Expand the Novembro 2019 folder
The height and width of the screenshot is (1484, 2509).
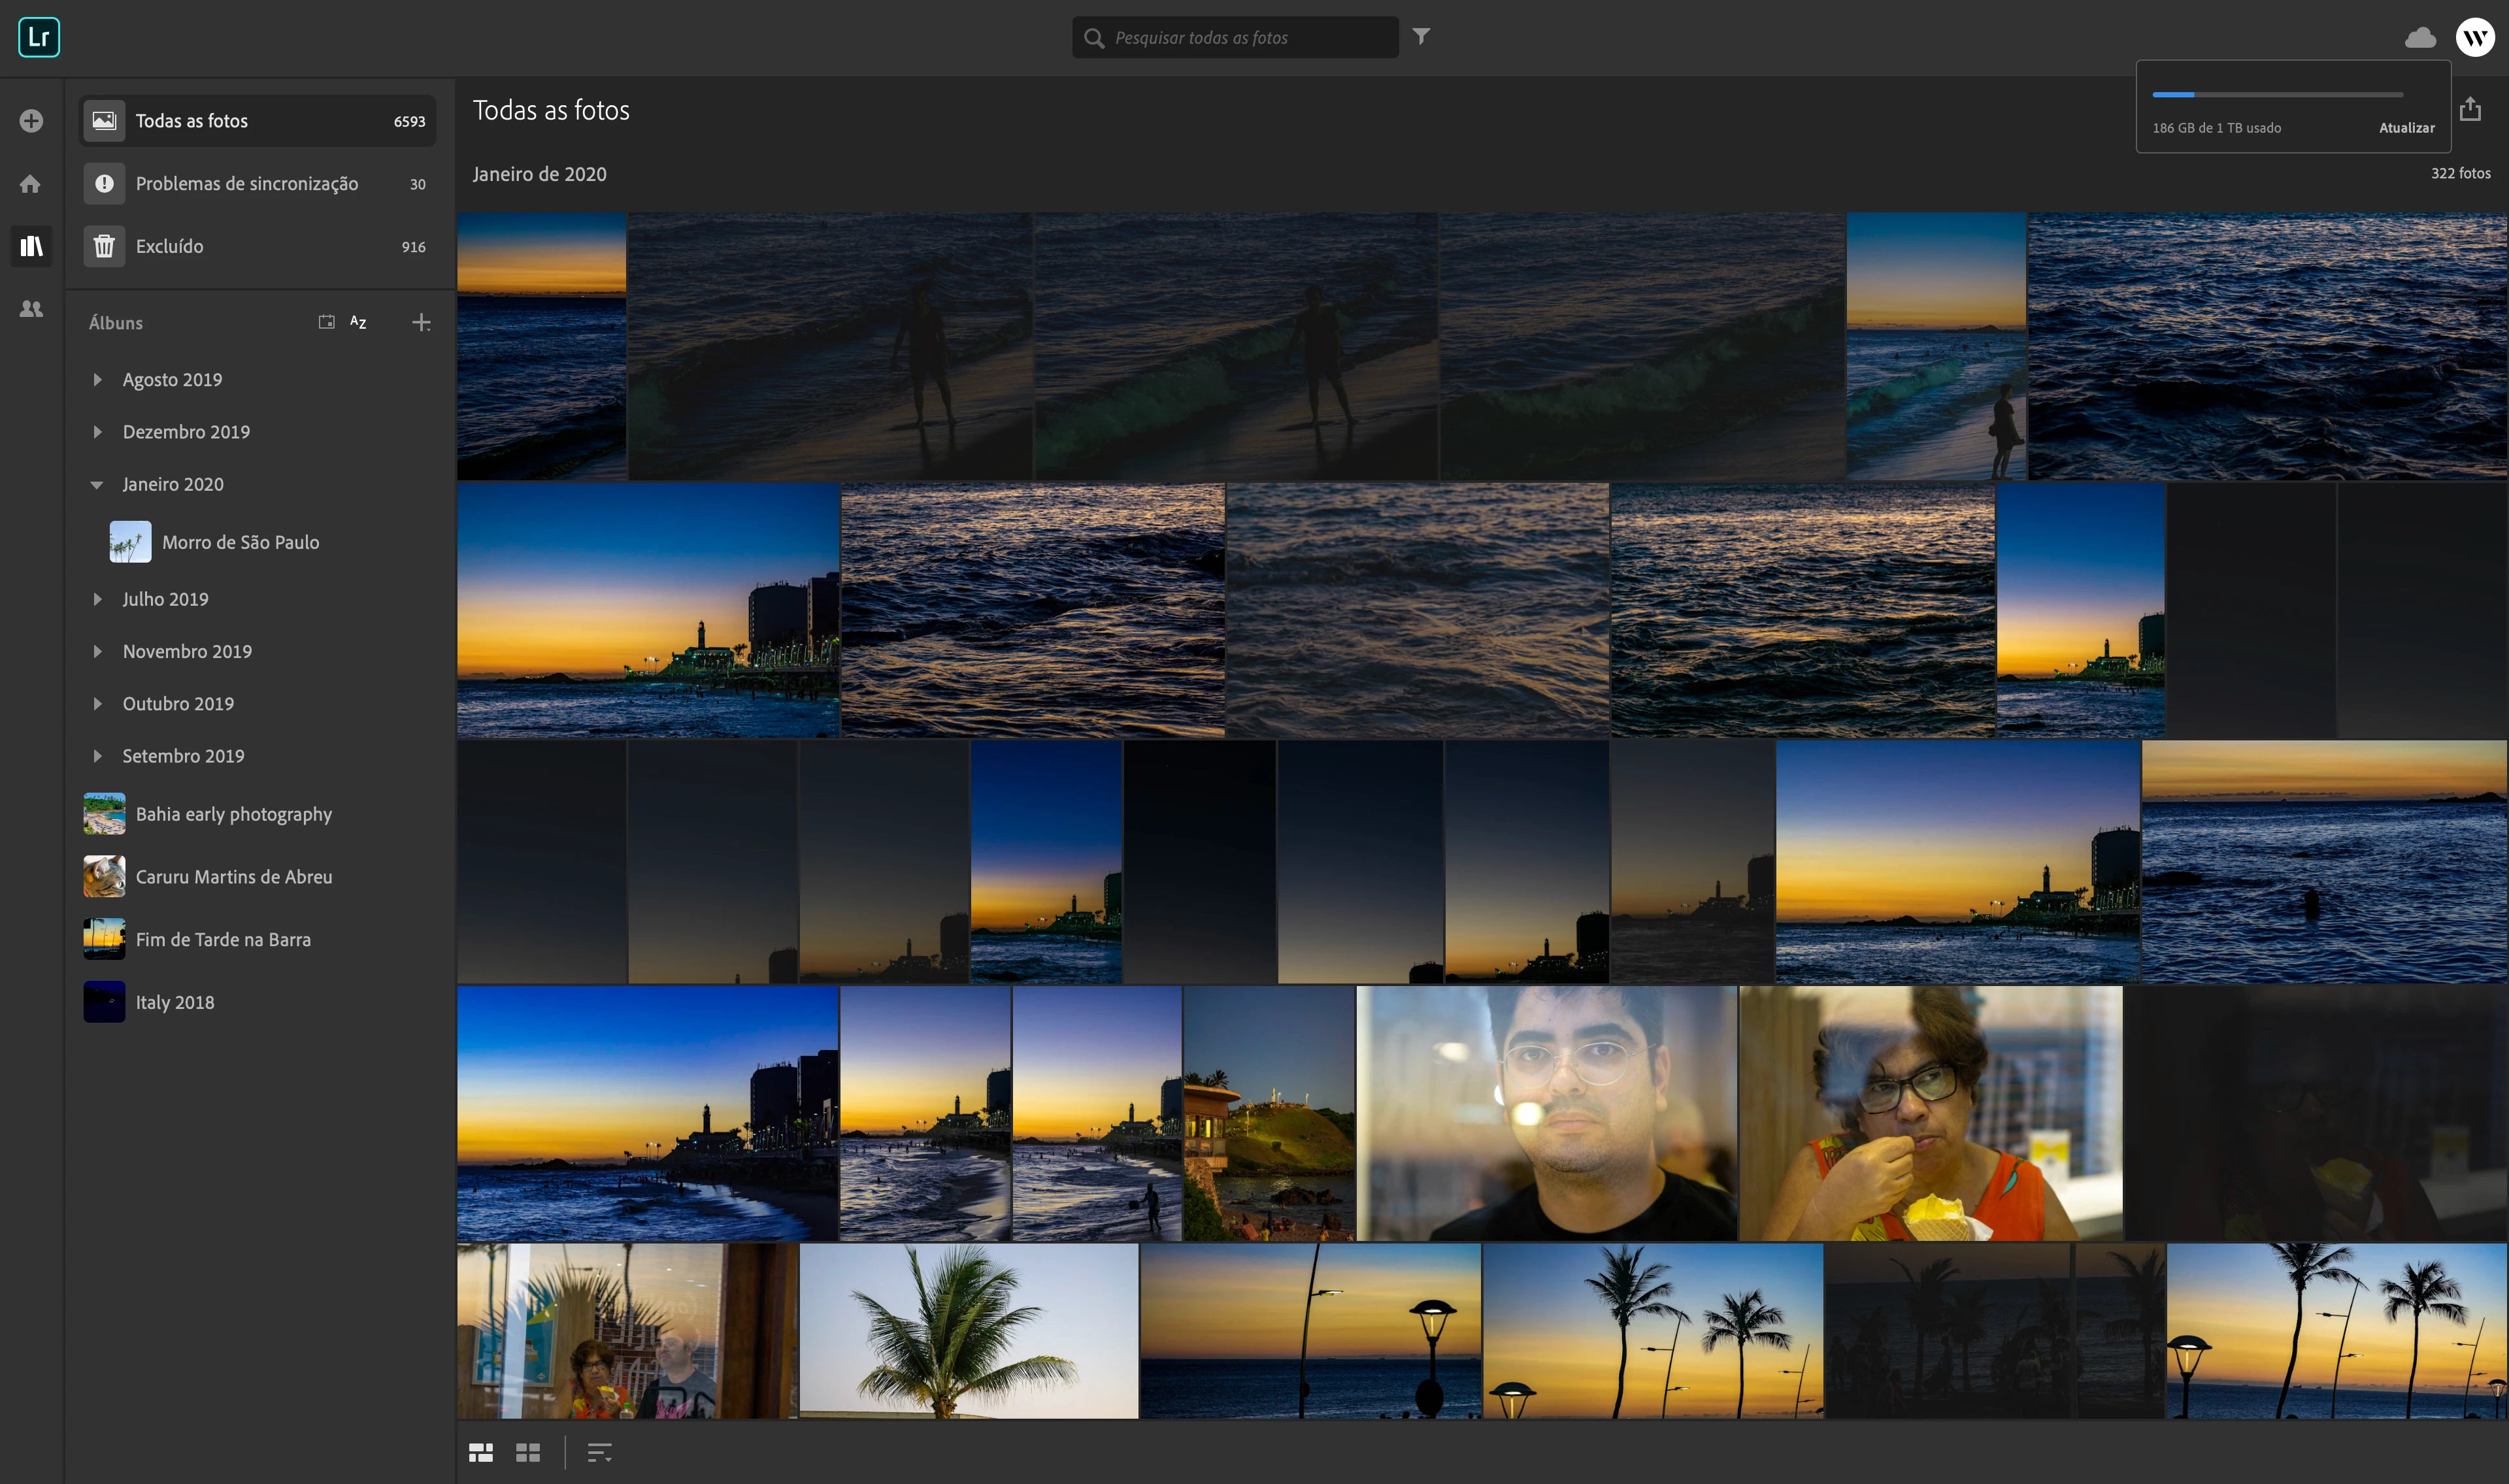(97, 651)
